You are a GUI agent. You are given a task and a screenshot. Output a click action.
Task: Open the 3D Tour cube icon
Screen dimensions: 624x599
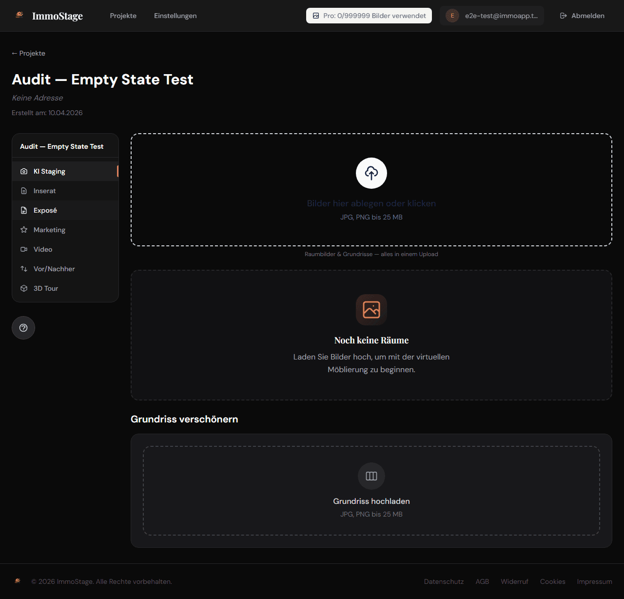point(23,288)
